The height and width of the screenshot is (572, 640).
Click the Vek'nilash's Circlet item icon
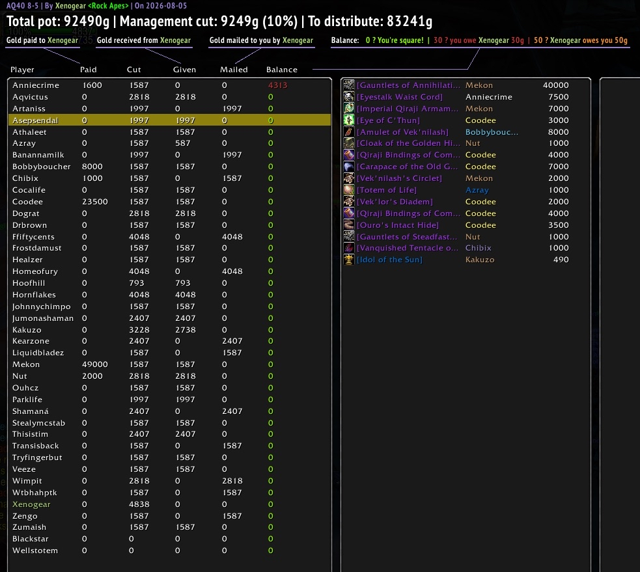(348, 178)
